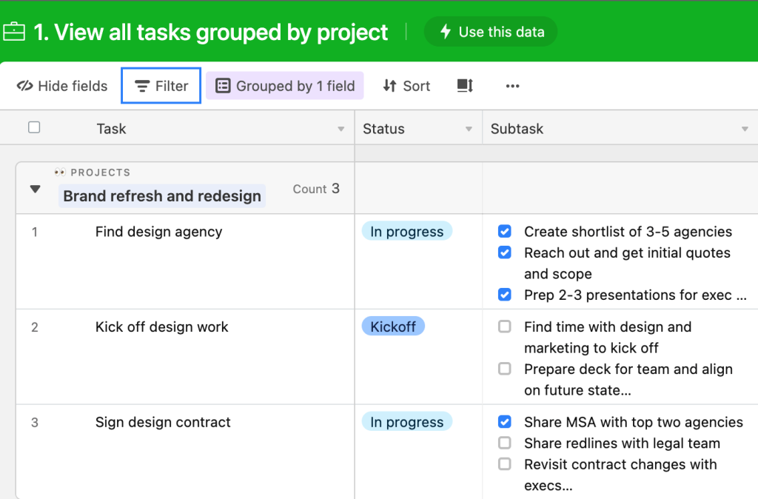Click the Count 3 group summary

[316, 189]
